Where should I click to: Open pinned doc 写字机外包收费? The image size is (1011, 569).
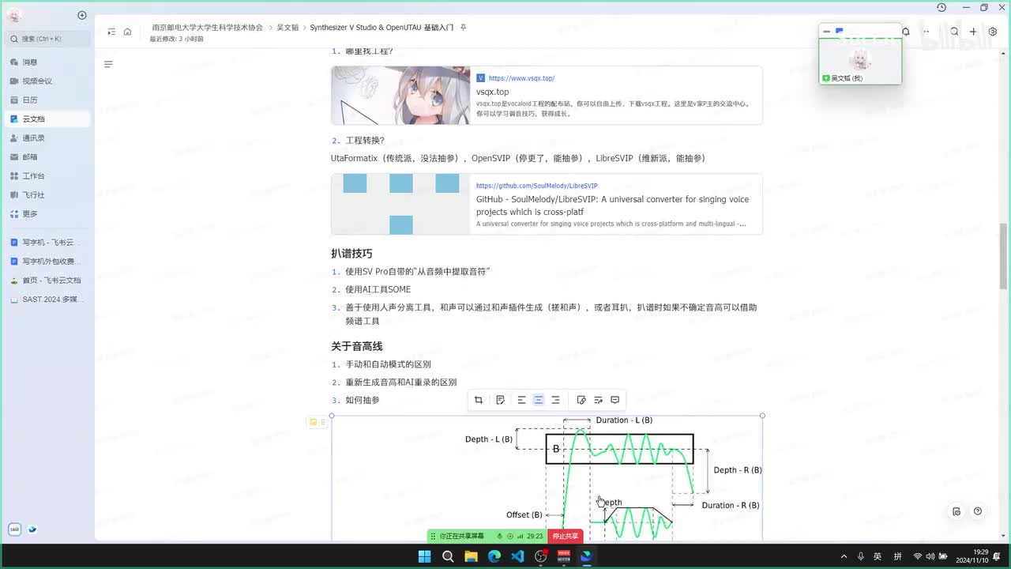[46, 262]
